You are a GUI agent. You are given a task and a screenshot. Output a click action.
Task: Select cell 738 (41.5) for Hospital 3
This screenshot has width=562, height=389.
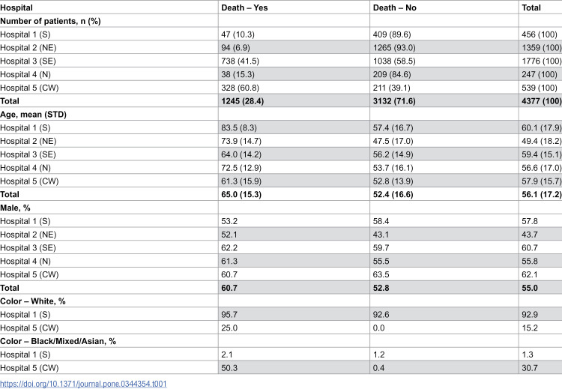[240, 61]
